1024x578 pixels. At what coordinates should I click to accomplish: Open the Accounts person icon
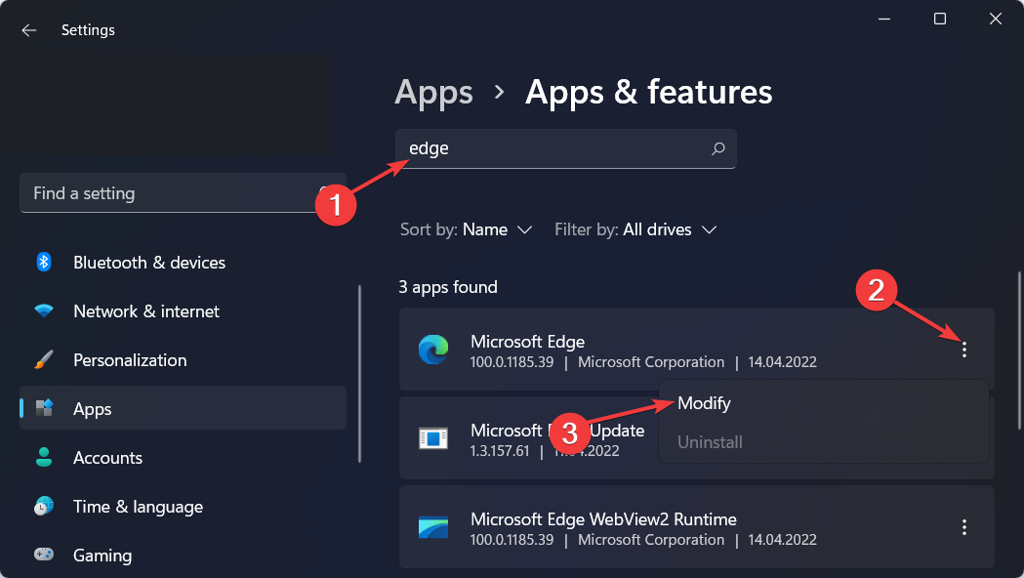44,457
